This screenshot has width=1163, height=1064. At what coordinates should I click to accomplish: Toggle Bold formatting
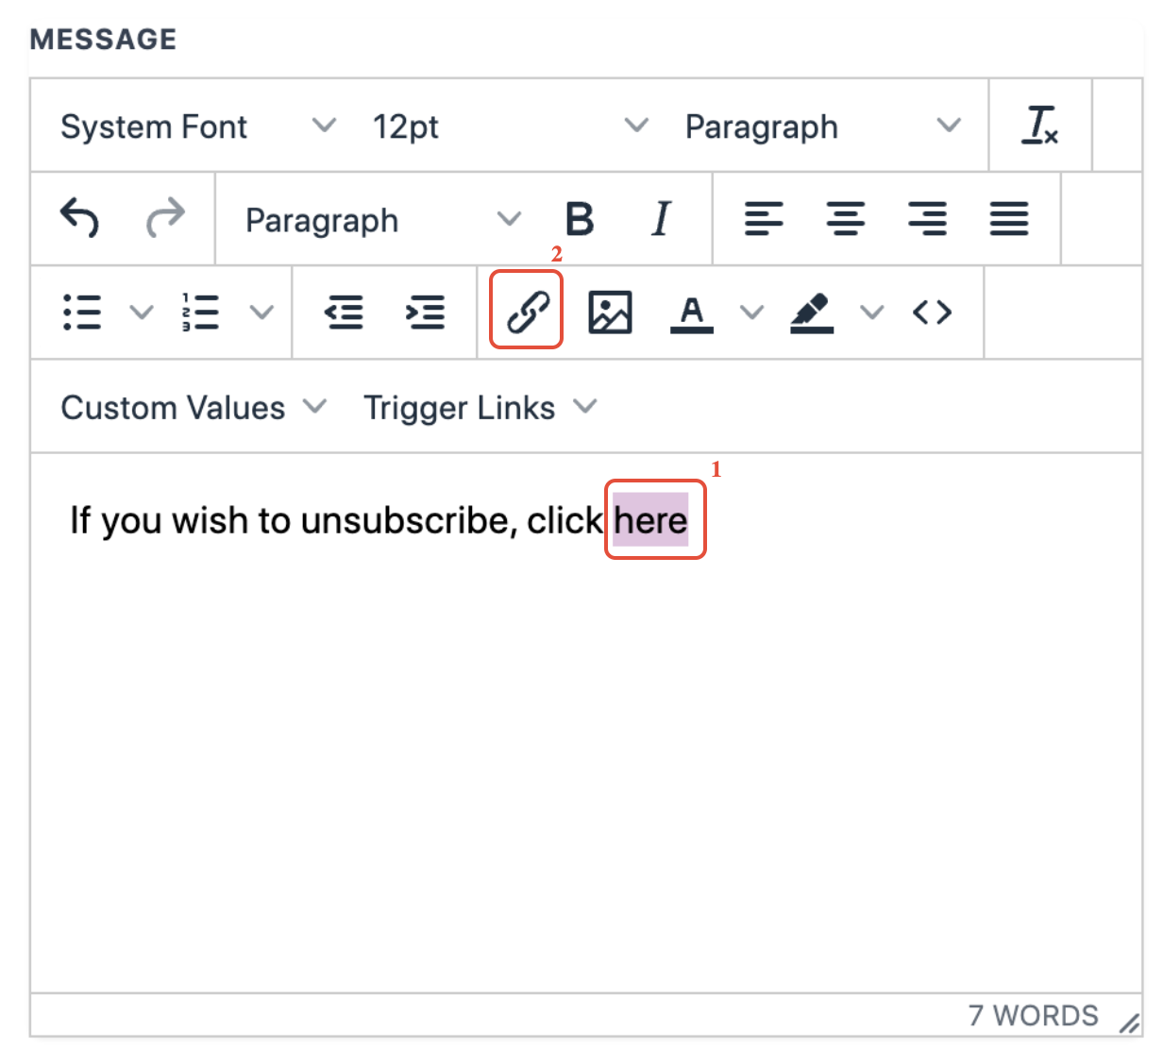[580, 219]
